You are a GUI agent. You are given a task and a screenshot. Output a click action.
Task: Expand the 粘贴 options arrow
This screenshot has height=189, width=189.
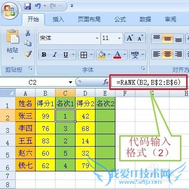pos(12,58)
